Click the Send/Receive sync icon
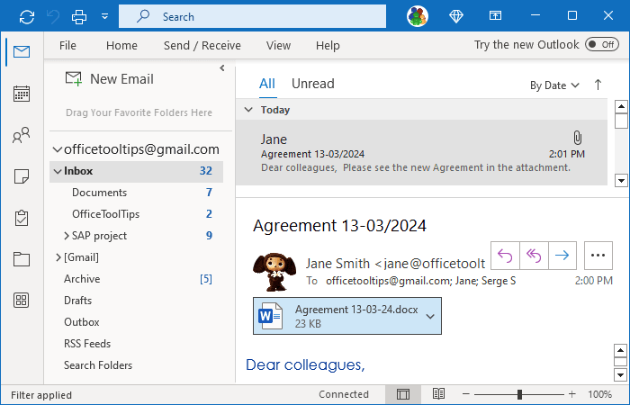630x405 pixels. 27,16
